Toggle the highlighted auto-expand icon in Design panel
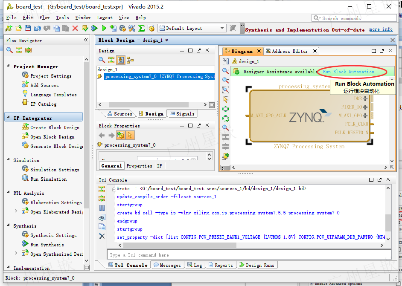Image resolution: width=402 pixels, height=286 pixels. pos(121,60)
